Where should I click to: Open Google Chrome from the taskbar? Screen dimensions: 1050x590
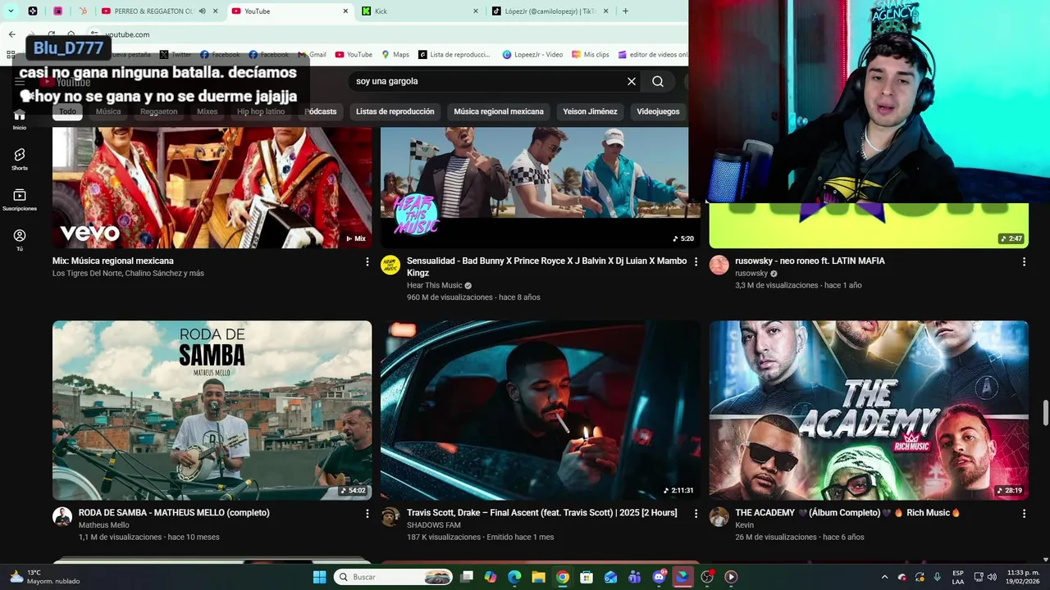(x=562, y=577)
